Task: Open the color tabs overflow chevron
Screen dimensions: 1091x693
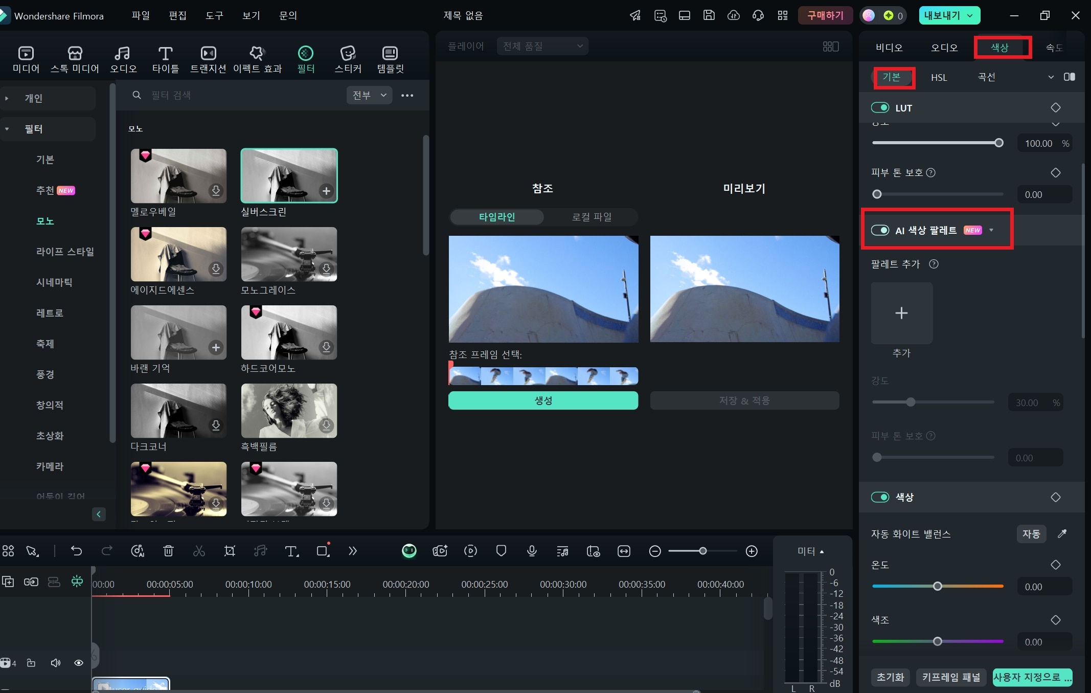Action: (1051, 77)
